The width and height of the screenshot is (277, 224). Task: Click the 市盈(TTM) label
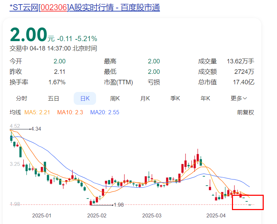tap(118, 82)
